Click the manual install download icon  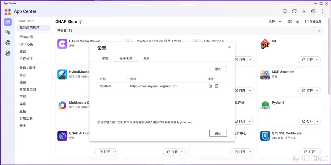pyautogui.click(x=304, y=11)
